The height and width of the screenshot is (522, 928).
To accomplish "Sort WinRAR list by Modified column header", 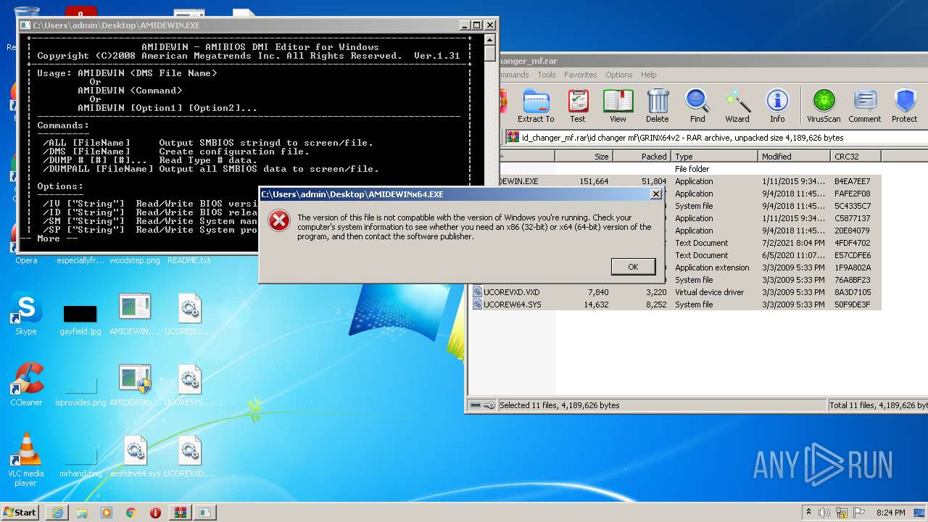I will 794,156.
